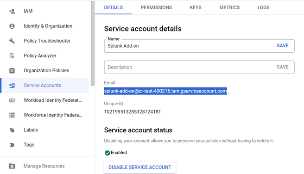The image size is (304, 174).
Task: Click the green Enabled checkmark icon
Action: click(x=107, y=153)
